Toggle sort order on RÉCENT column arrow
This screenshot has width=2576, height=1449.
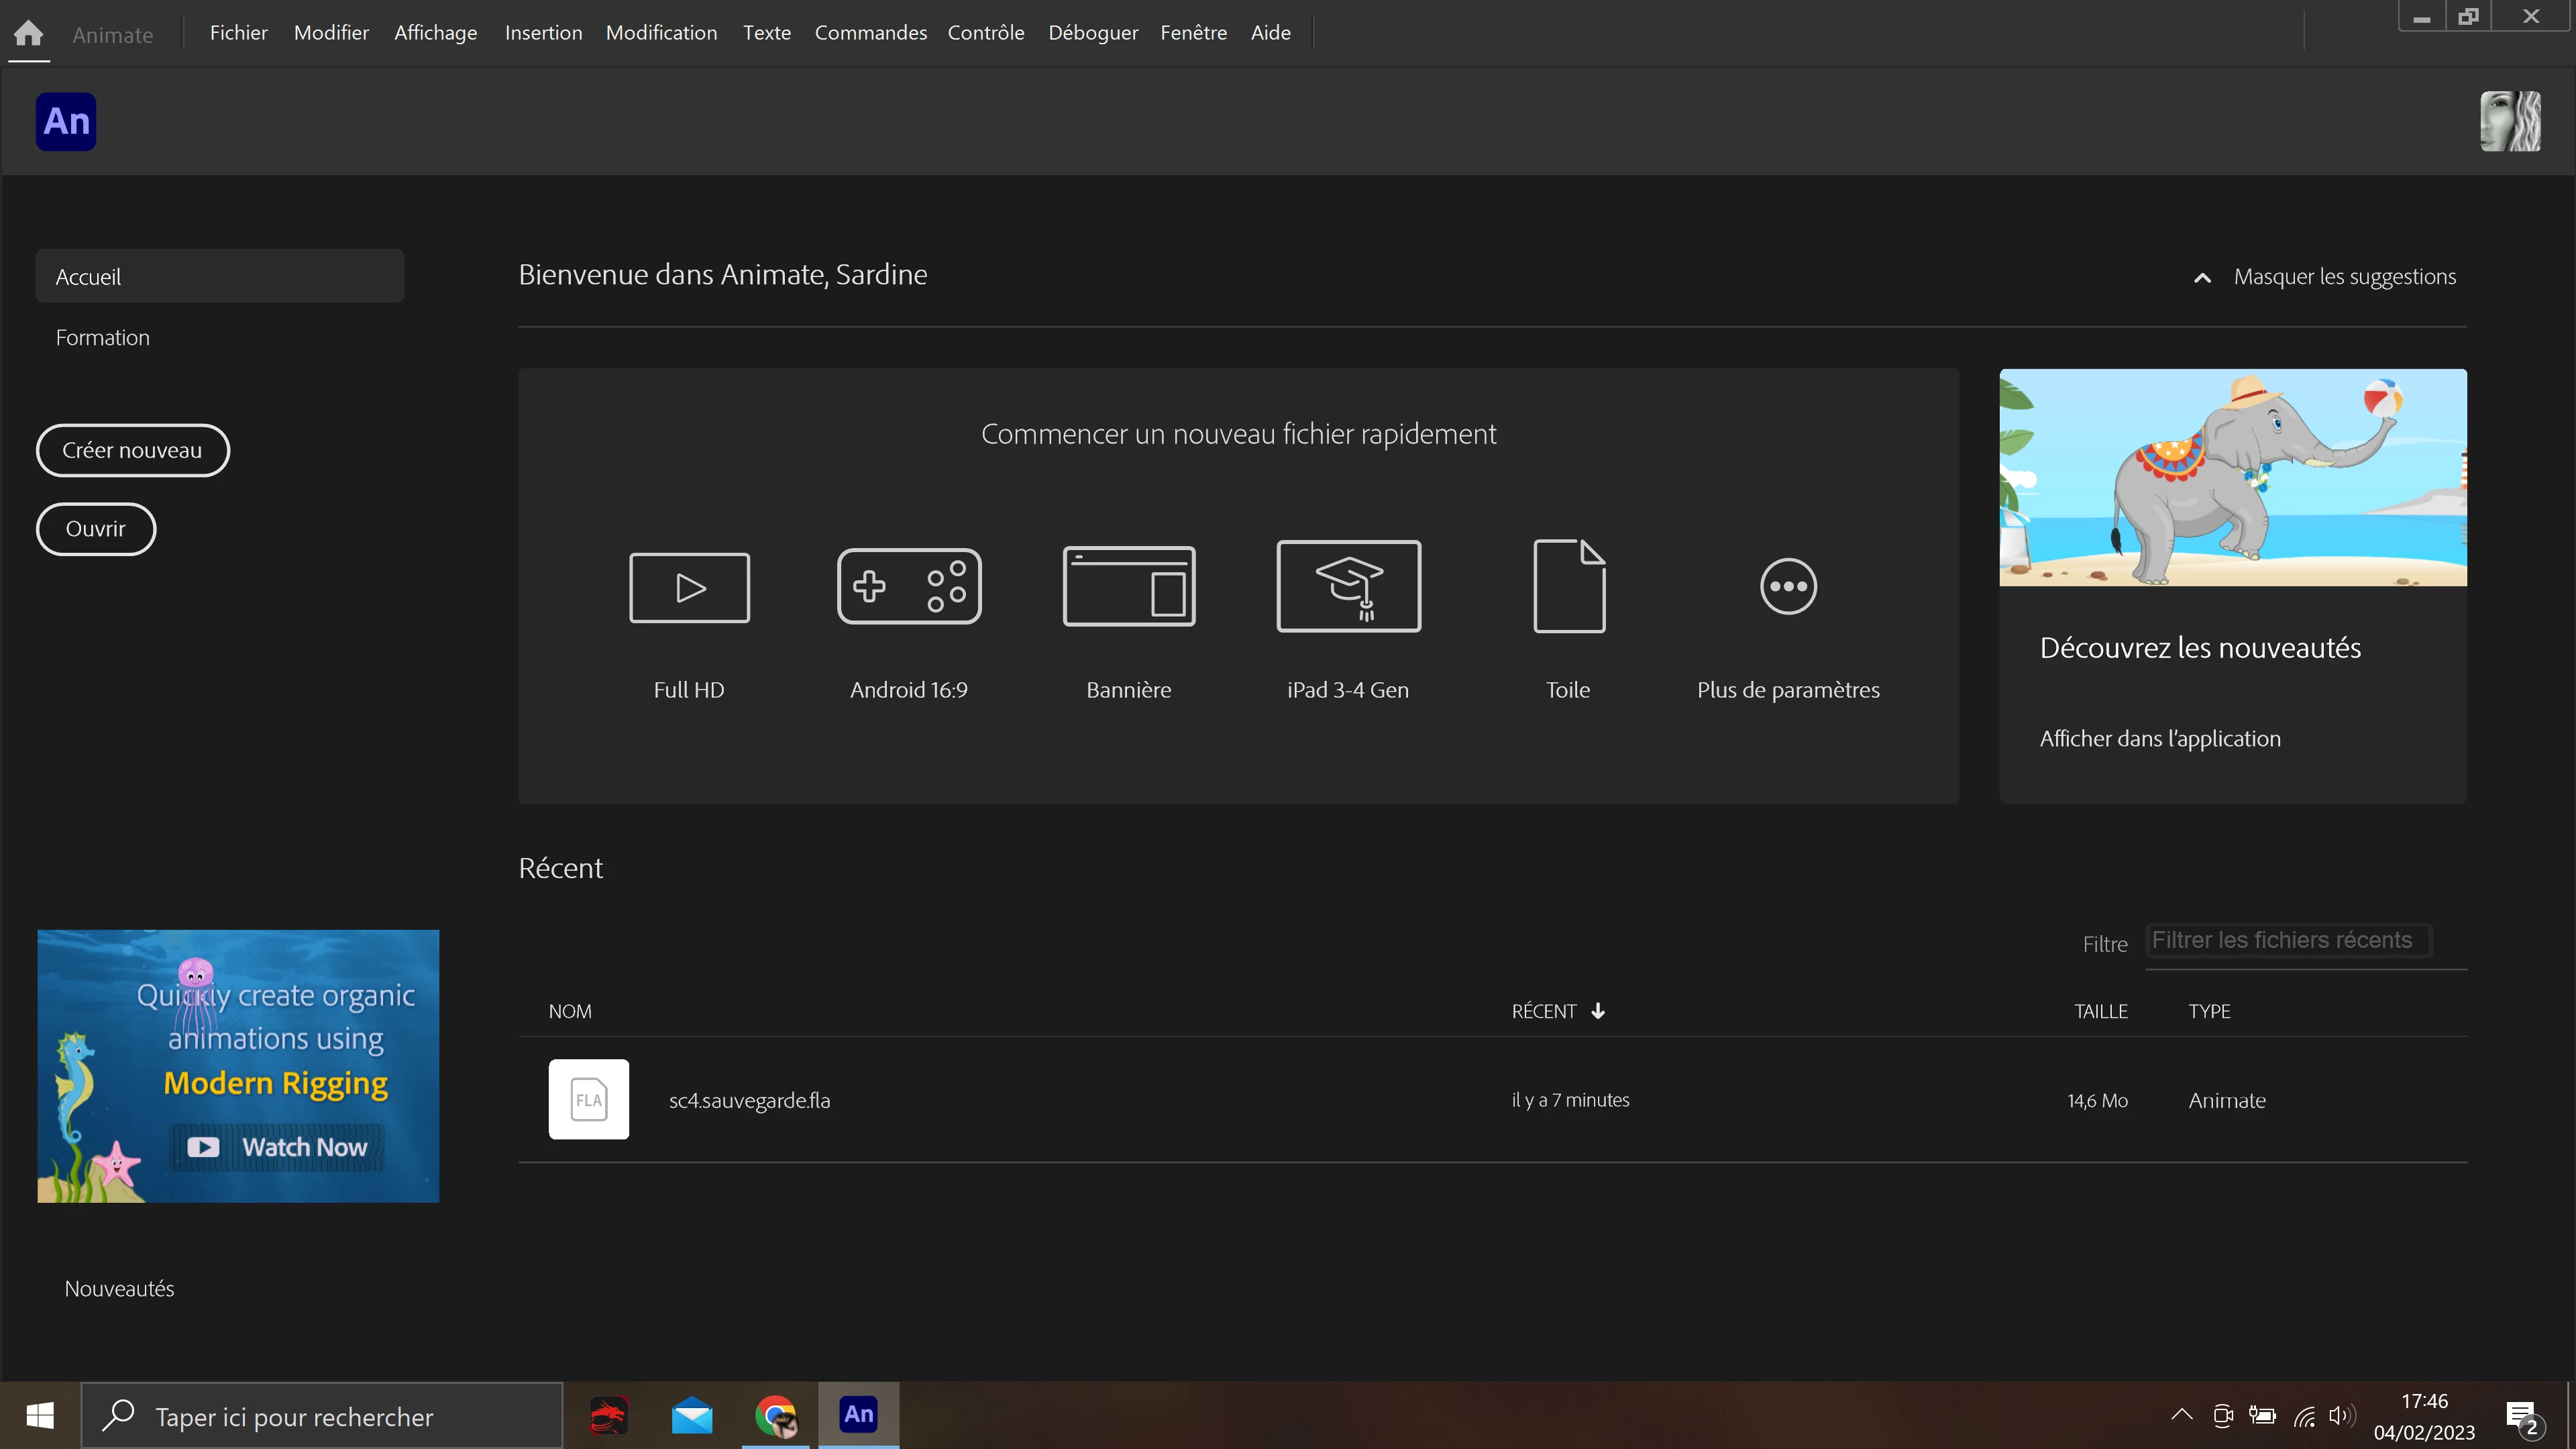click(x=1598, y=1011)
